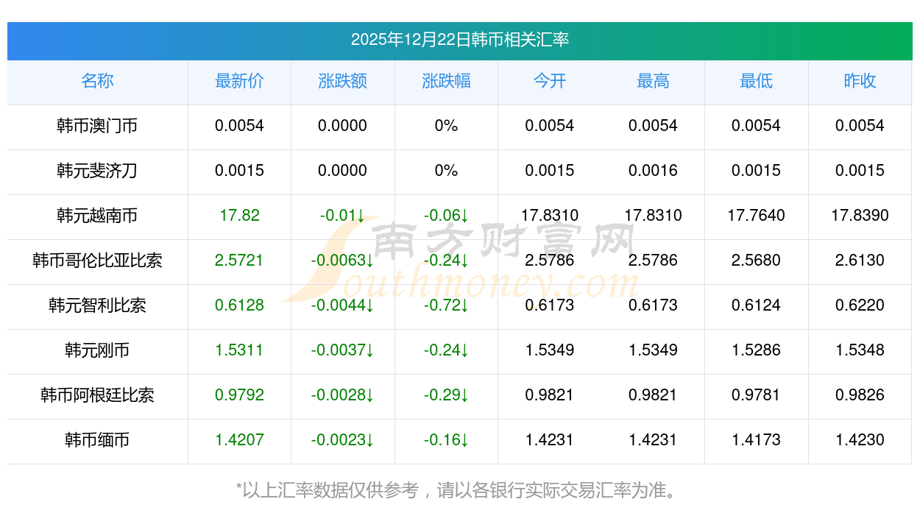This screenshot has width=920, height=513.
Task: Click the 韩元刚币 row name
Action: [x=97, y=350]
